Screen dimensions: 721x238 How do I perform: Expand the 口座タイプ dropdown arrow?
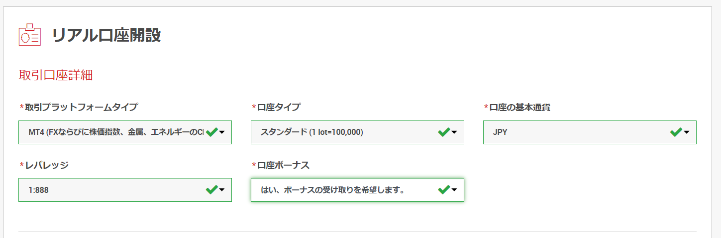[x=454, y=132]
